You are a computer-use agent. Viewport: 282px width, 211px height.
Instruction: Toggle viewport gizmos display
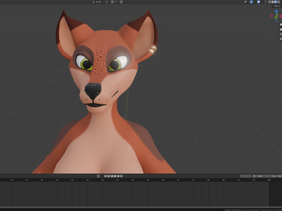pos(251,2)
